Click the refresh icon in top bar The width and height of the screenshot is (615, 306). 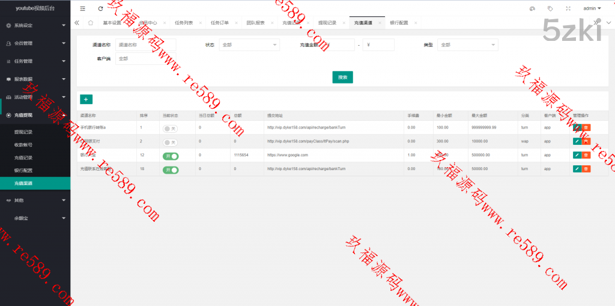(100, 8)
